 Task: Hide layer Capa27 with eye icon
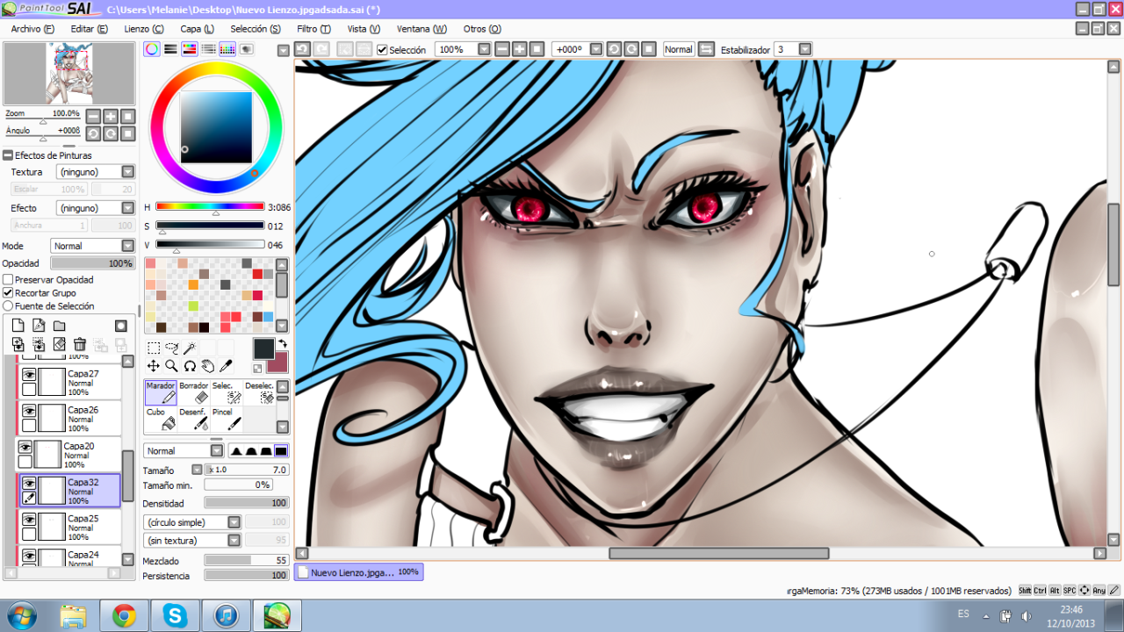click(29, 375)
